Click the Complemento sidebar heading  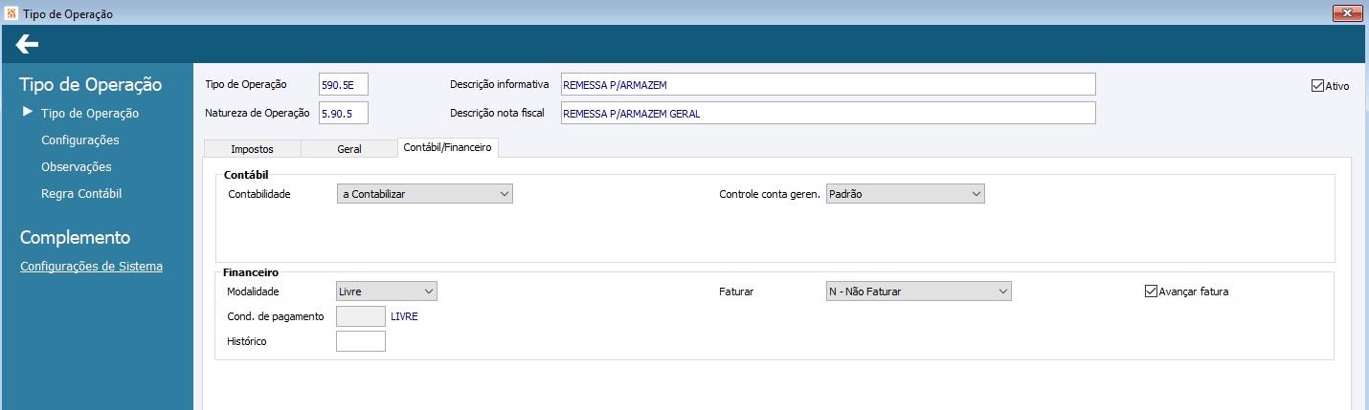[76, 237]
